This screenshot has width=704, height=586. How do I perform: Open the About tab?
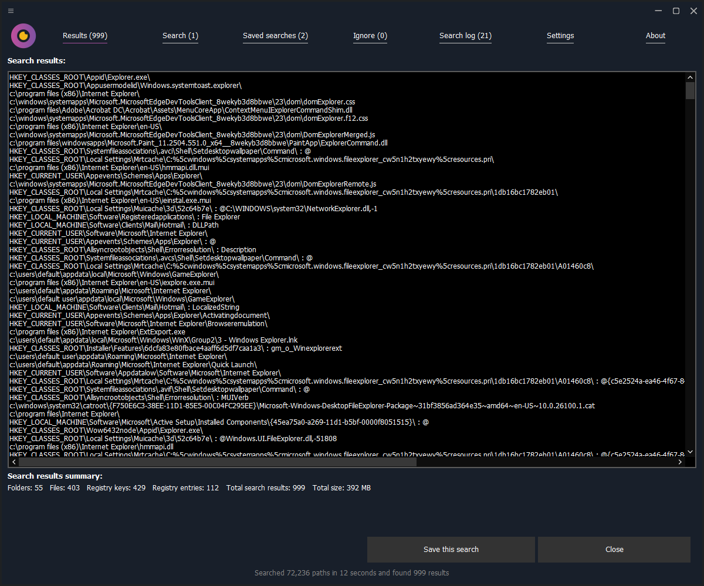pos(655,36)
